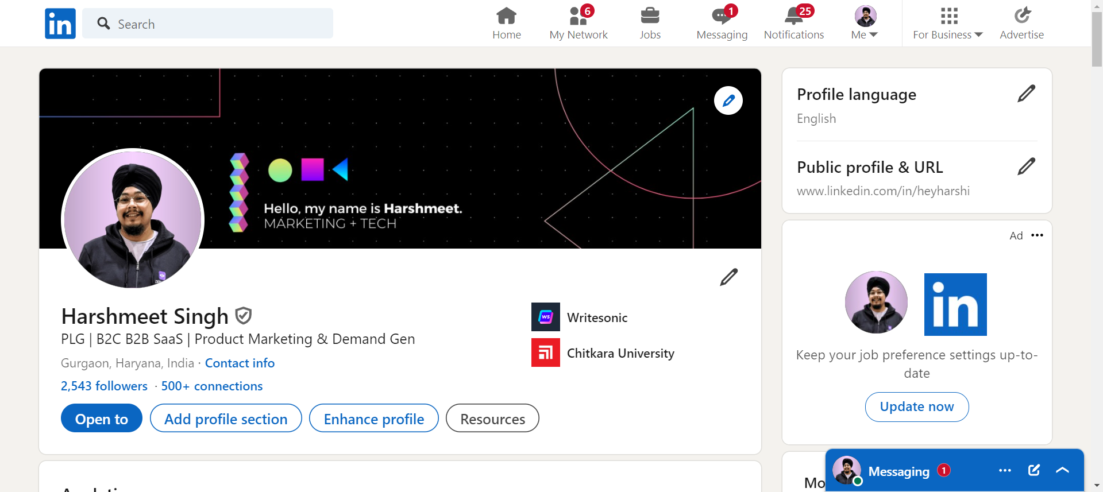The width and height of the screenshot is (1103, 492).
Task: Open Messaging from top navigation
Action: (722, 23)
